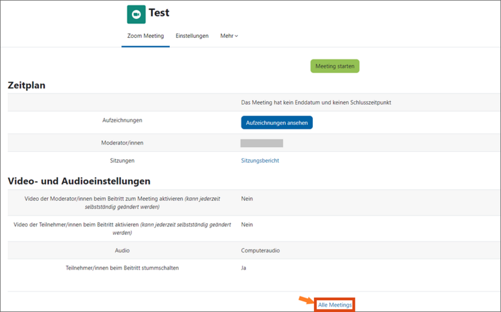Click the Ja value for stummschalten
The height and width of the screenshot is (312, 501).
244,268
